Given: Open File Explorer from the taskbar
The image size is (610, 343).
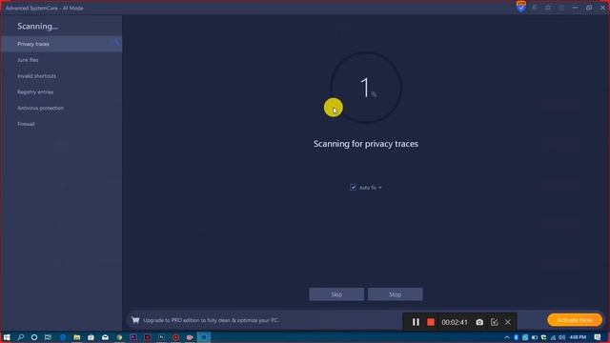Looking at the screenshot, I should pyautogui.click(x=76, y=337).
